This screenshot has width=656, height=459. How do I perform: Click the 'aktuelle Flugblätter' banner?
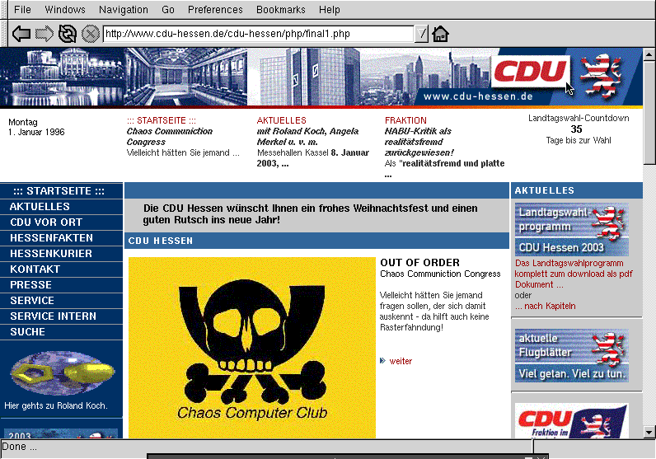571,355
